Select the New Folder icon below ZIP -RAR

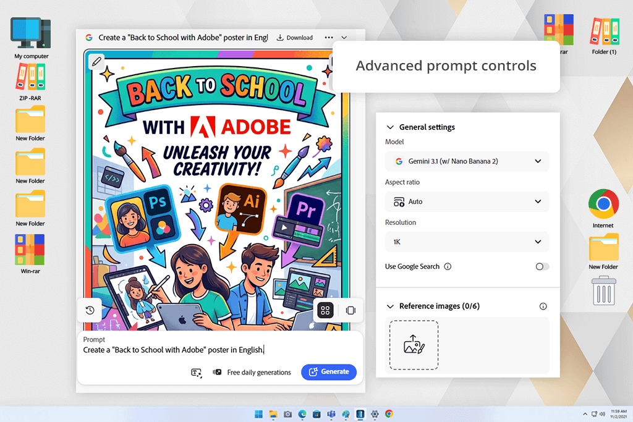tap(30, 124)
